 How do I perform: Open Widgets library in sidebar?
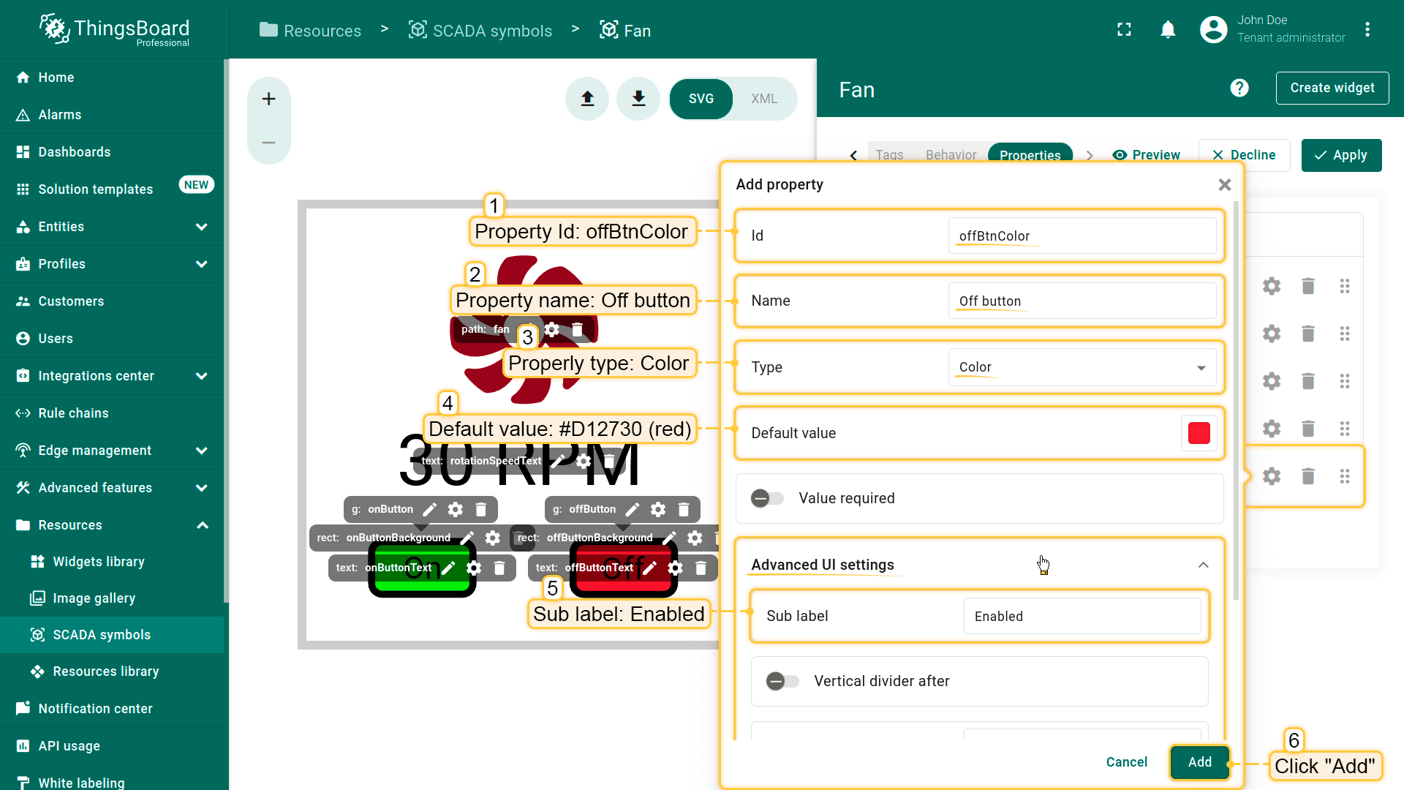click(x=99, y=562)
